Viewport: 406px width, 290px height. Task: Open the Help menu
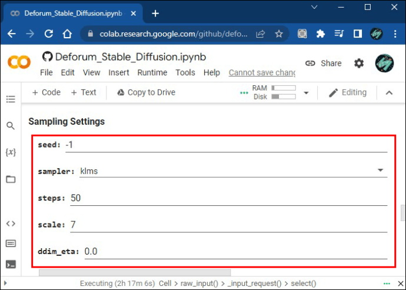click(212, 72)
